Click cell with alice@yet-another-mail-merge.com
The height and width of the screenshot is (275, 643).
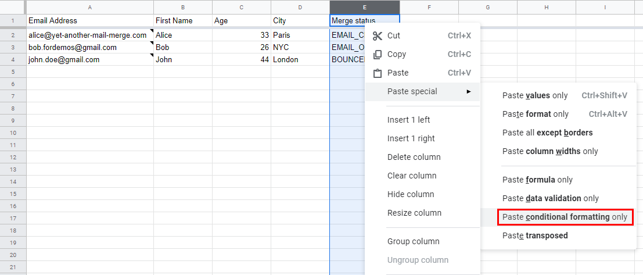(x=88, y=35)
